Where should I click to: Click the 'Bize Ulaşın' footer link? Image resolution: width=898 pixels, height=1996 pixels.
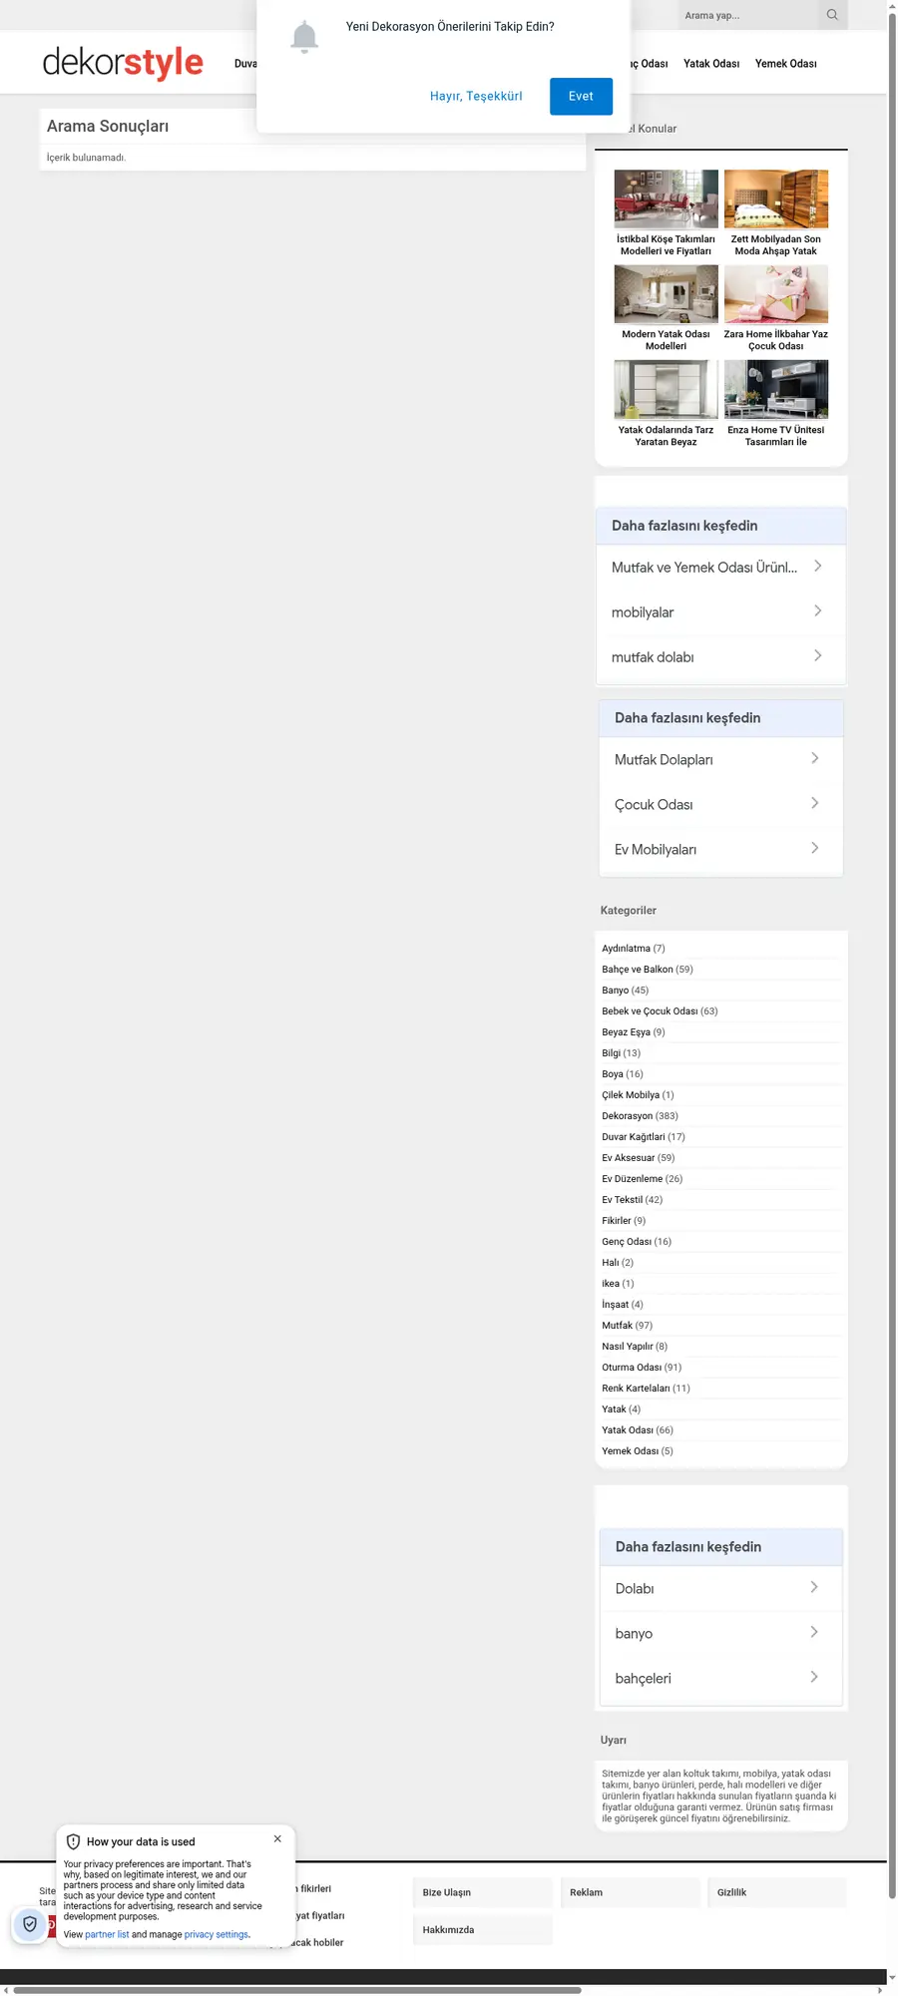[x=482, y=1892]
